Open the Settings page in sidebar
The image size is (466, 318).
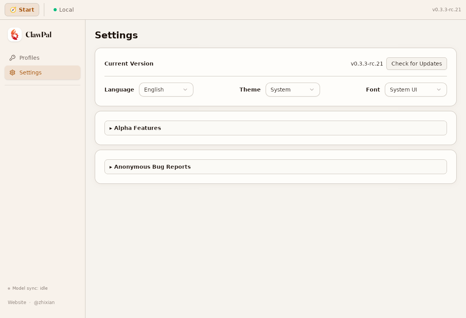tap(42, 73)
